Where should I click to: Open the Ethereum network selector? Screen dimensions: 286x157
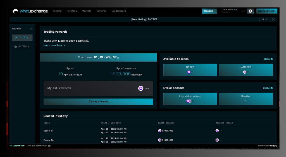[x=250, y=11]
